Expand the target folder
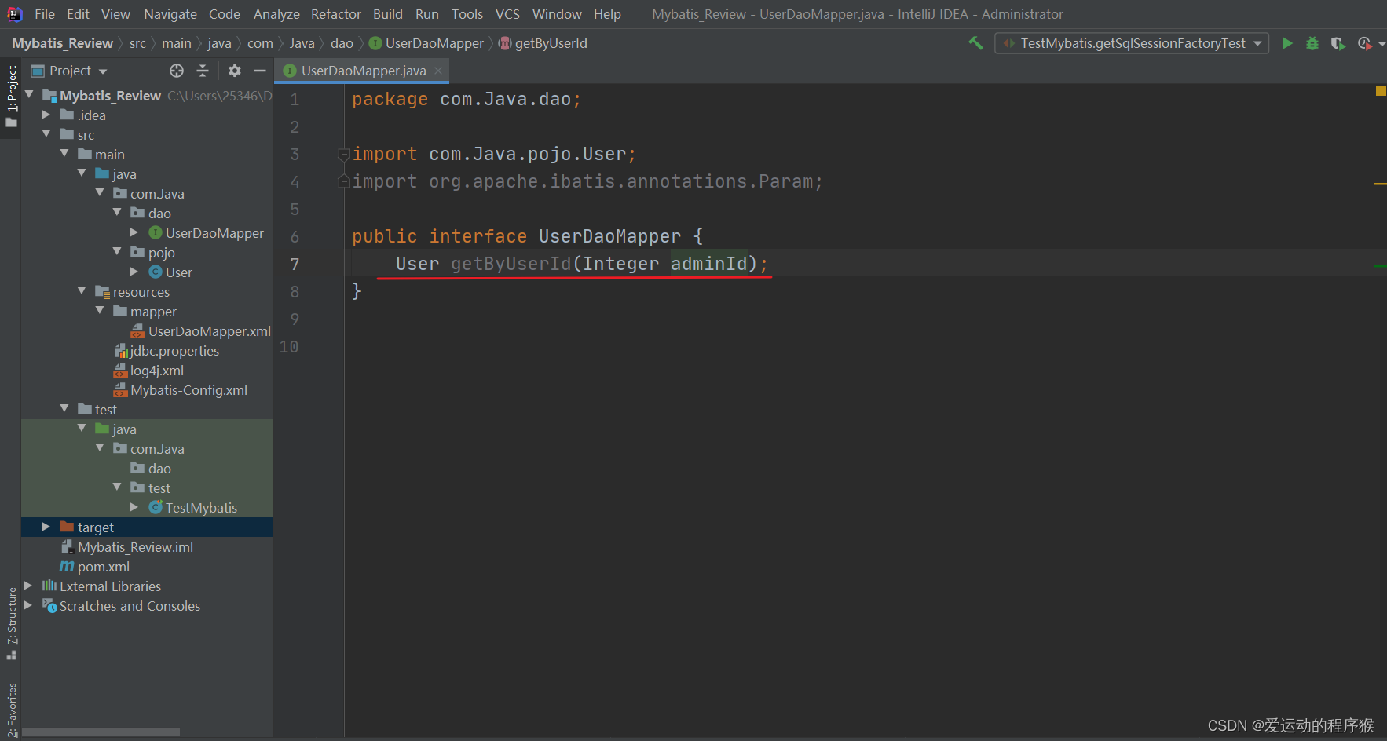Viewport: 1387px width, 741px height. [x=46, y=527]
